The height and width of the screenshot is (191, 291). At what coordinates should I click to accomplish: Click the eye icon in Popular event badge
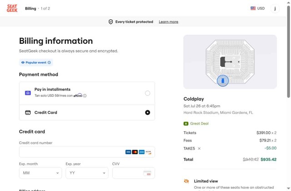point(23,62)
